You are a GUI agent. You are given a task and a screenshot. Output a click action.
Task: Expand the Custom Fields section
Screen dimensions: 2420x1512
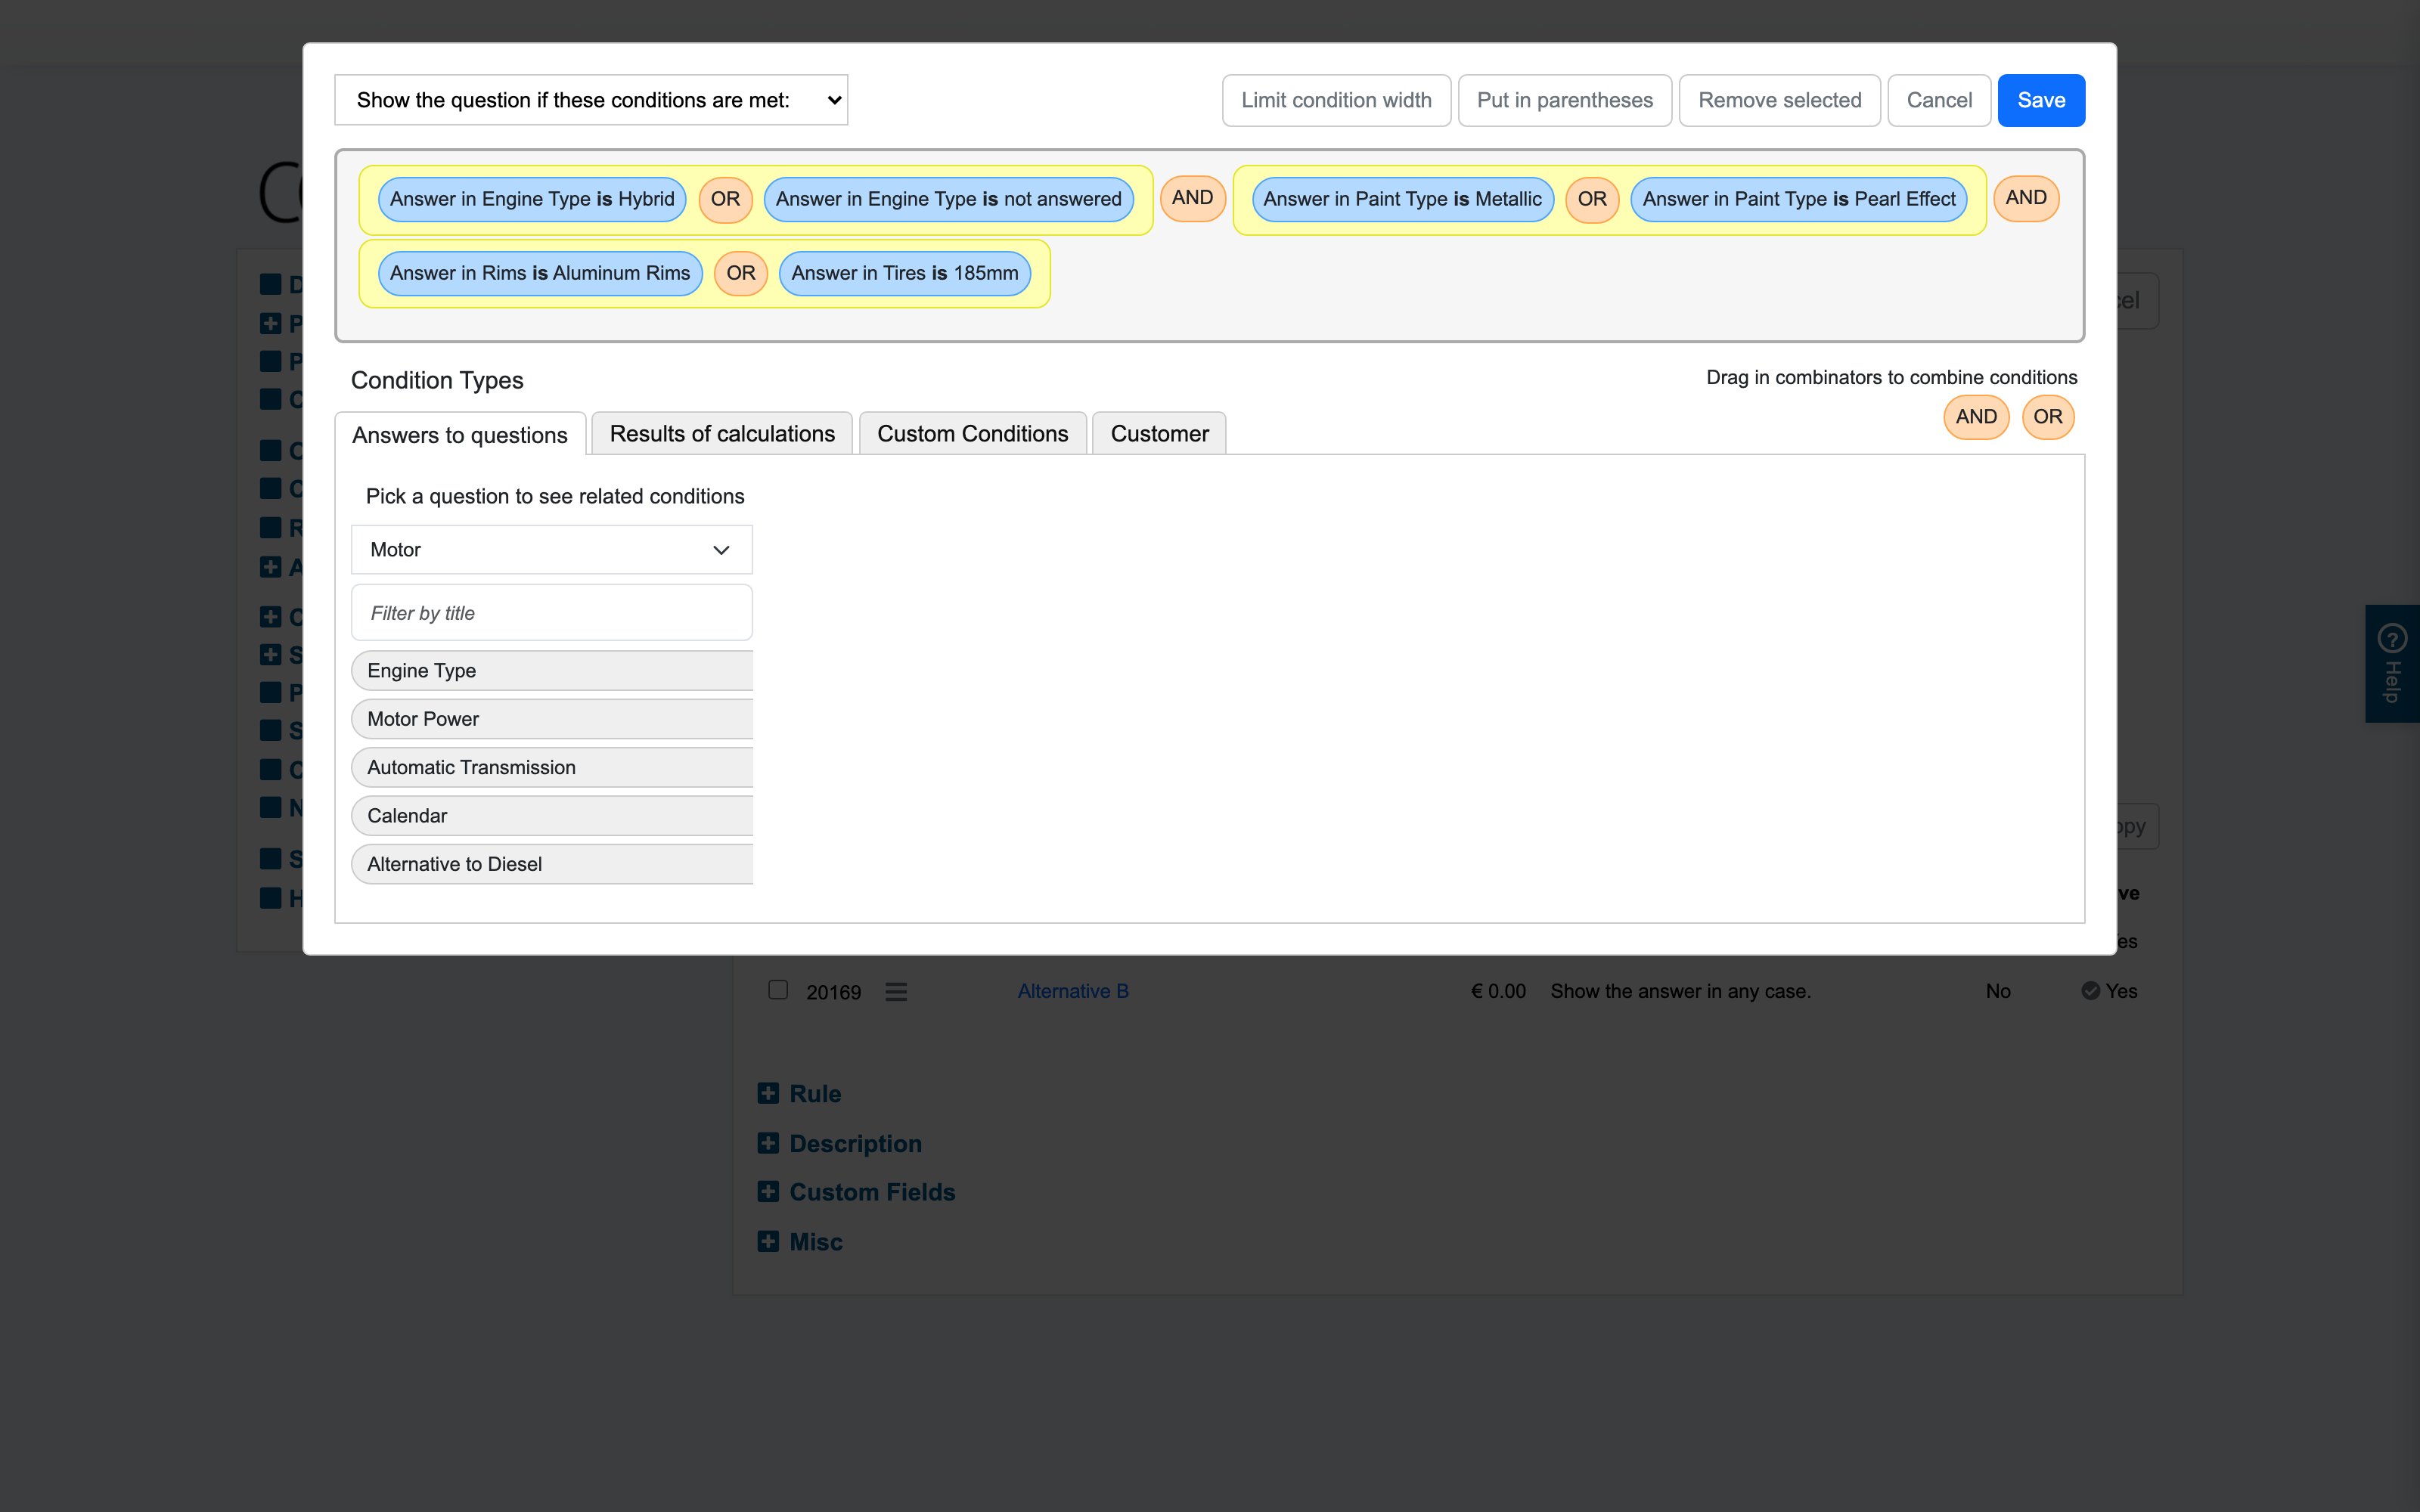click(857, 1192)
